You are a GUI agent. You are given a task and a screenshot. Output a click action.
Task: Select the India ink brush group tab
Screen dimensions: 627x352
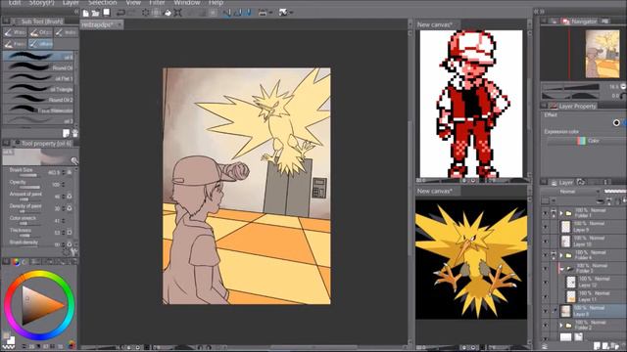pos(66,32)
